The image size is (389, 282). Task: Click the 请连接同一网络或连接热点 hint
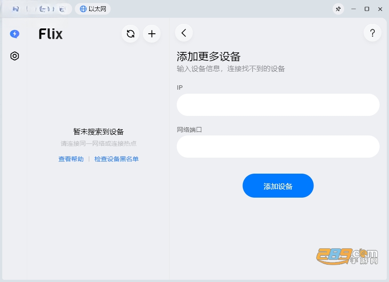tap(99, 143)
